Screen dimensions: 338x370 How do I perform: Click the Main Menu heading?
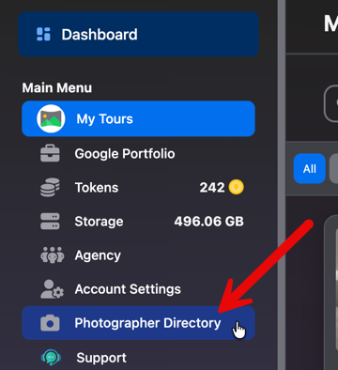57,87
